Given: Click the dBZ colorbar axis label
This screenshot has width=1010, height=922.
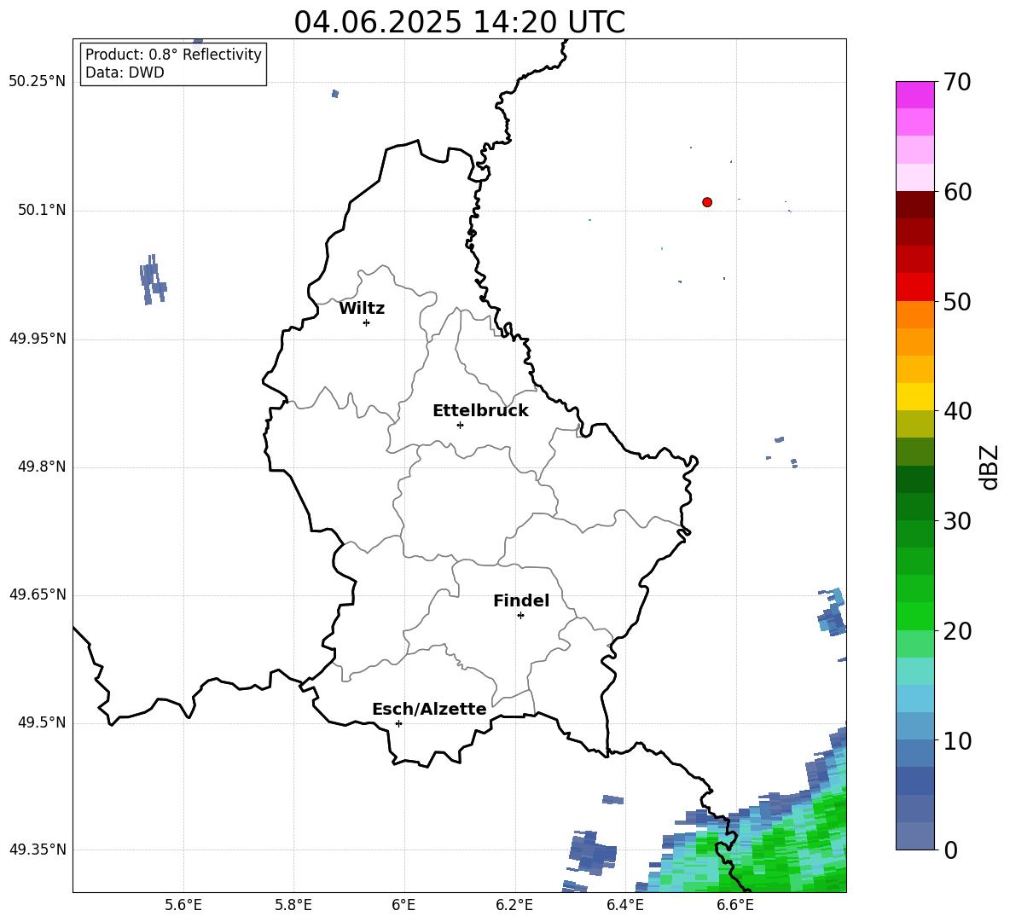Looking at the screenshot, I should (990, 467).
